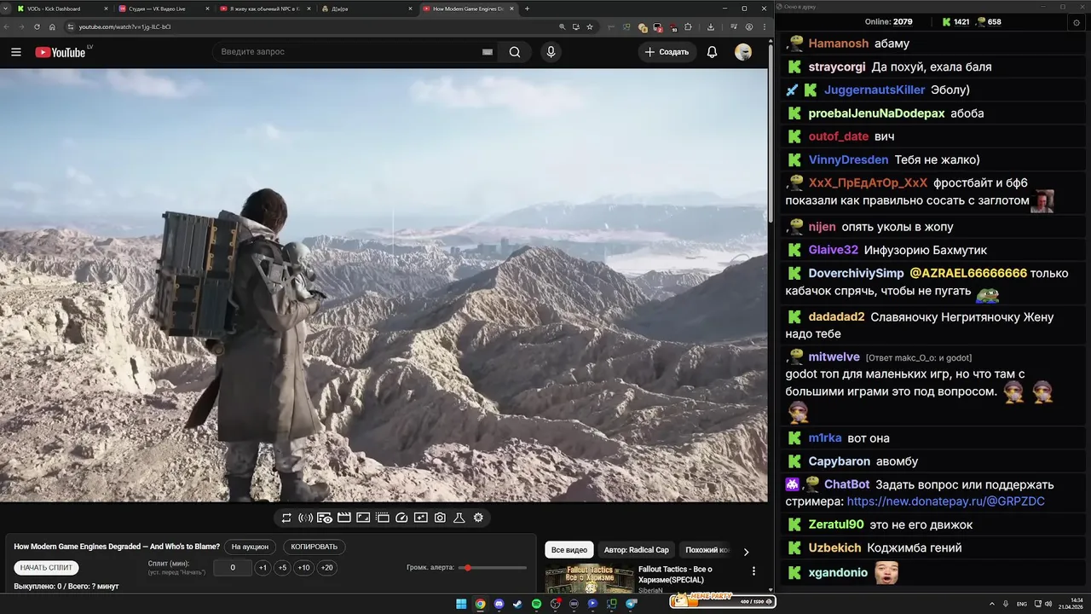Click username Capybaron in chat
Image resolution: width=1091 pixels, height=614 pixels.
(840, 461)
